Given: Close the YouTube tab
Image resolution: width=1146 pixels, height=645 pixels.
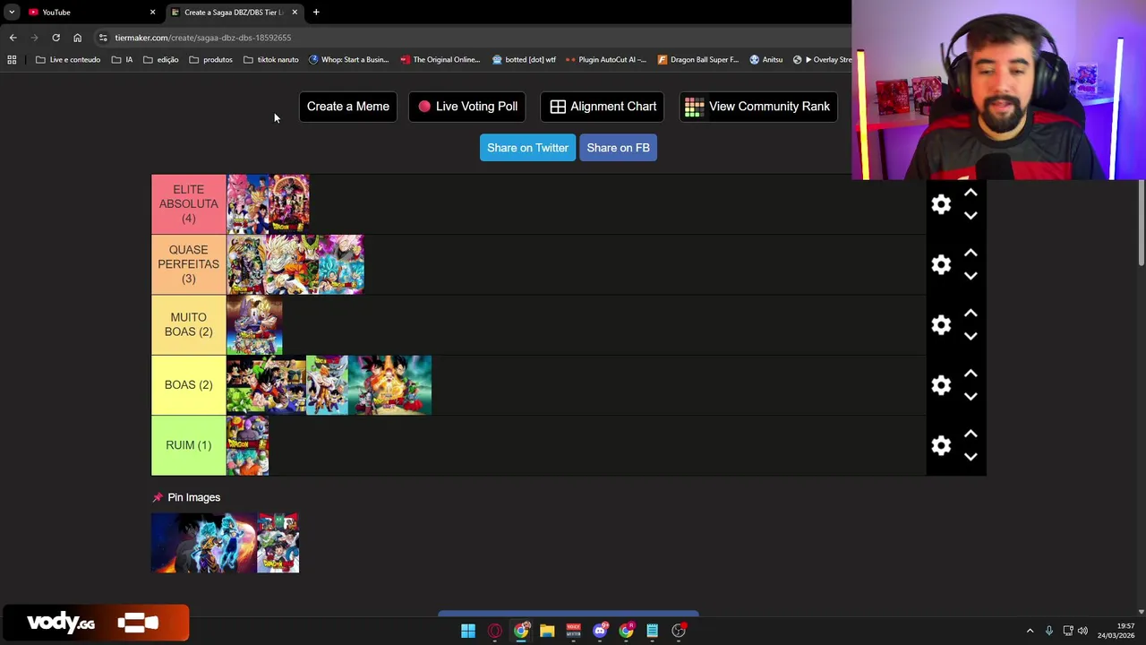Looking at the screenshot, I should tap(152, 12).
